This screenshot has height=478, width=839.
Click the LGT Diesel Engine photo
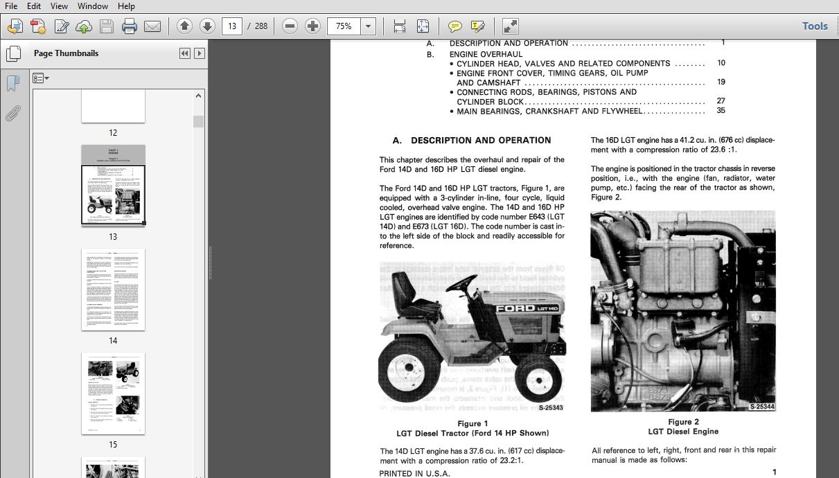[683, 311]
